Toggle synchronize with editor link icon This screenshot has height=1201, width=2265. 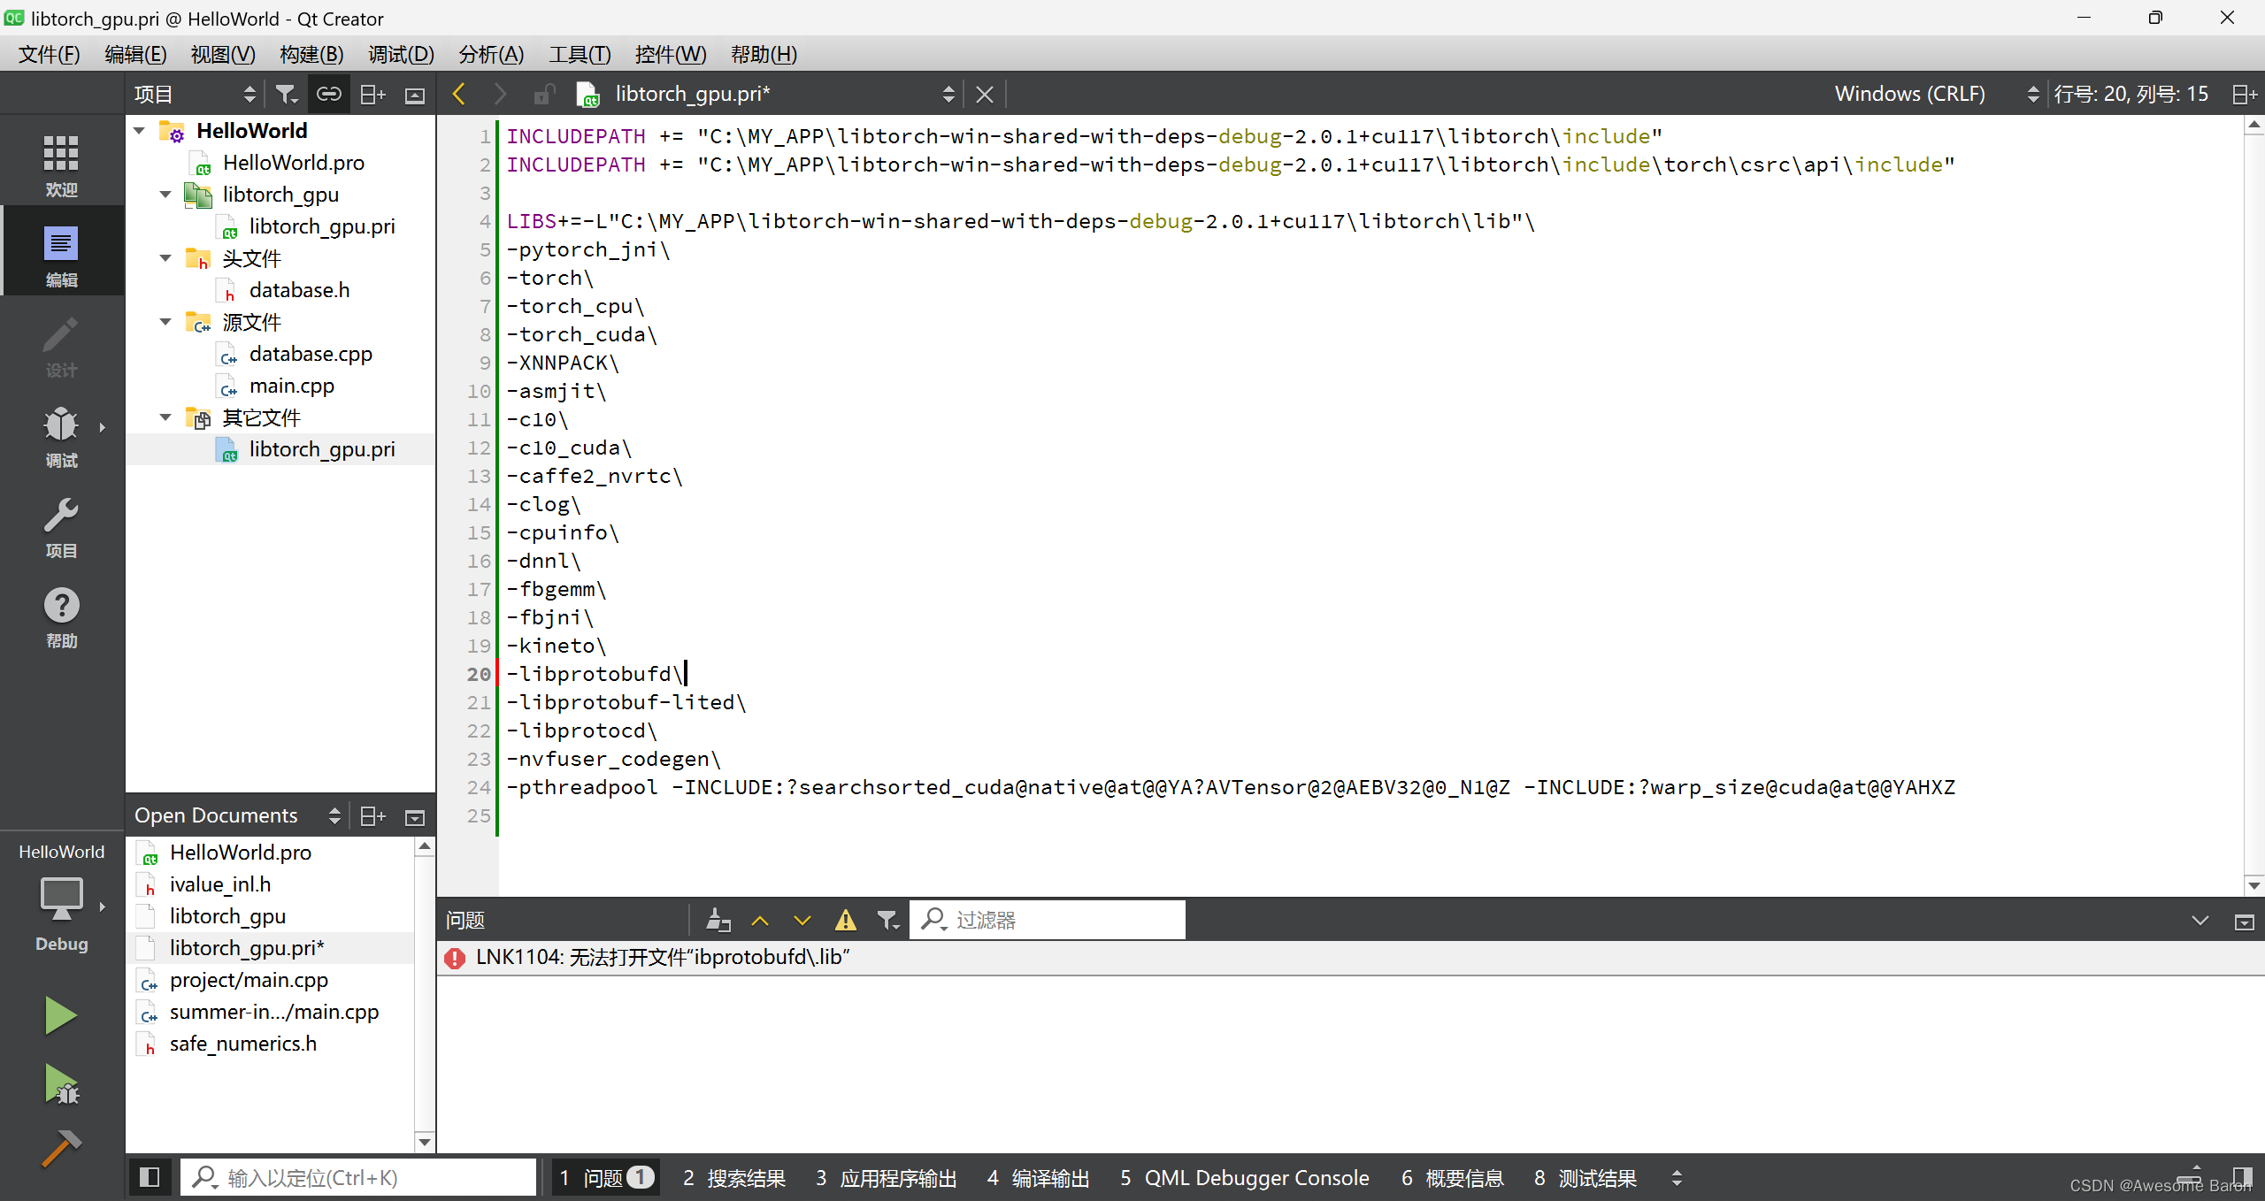(x=329, y=94)
